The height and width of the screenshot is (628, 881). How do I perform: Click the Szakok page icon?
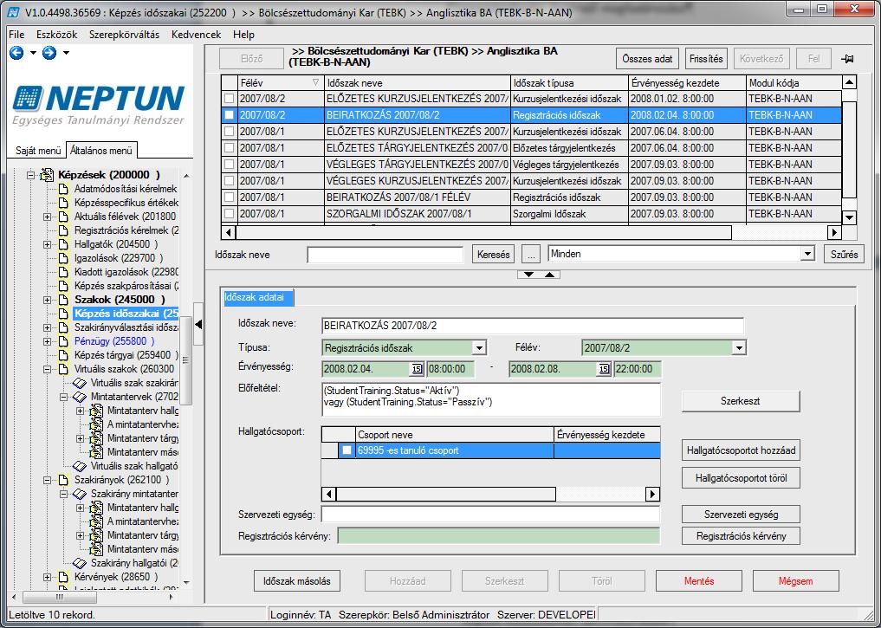click(63, 300)
